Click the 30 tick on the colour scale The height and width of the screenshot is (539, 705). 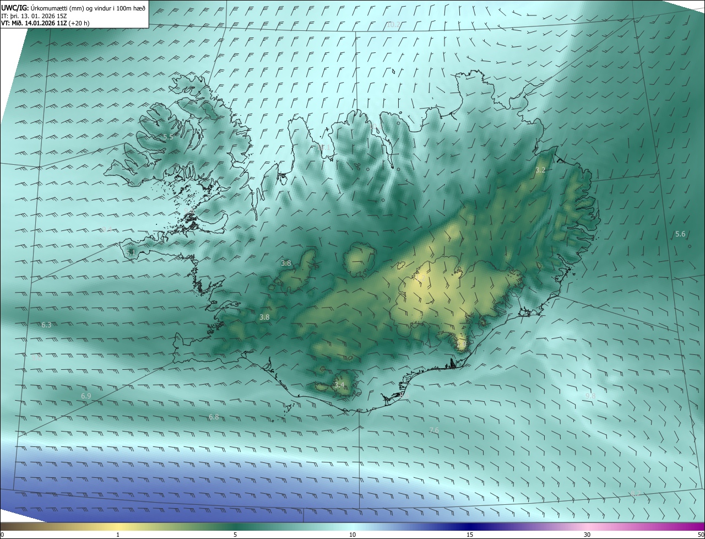point(587,535)
